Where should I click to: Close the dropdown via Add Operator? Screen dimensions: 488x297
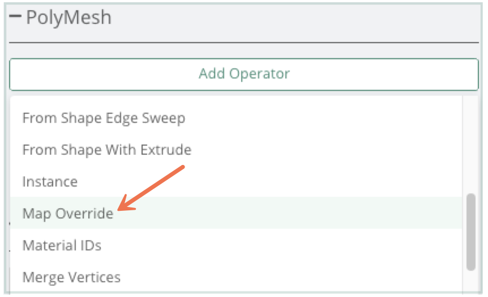244,74
